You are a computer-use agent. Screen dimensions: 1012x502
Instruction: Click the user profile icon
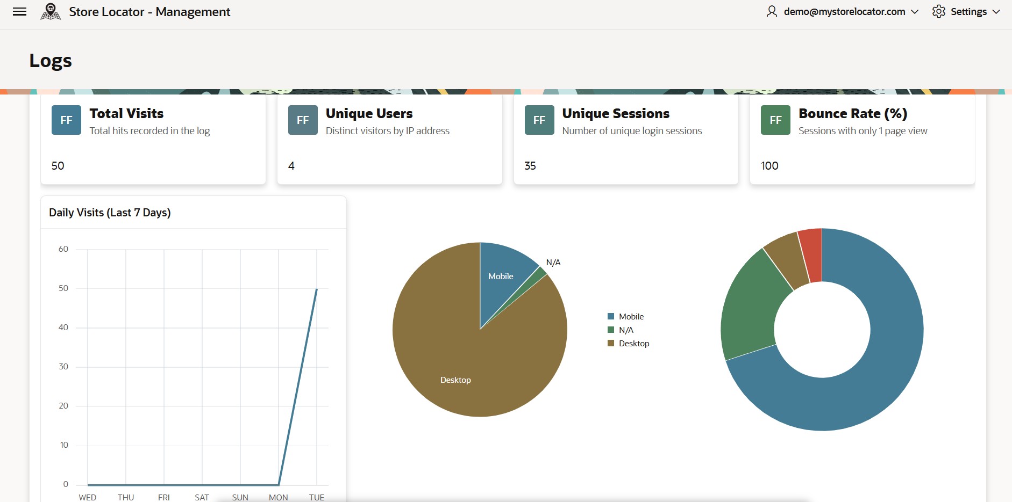(x=772, y=12)
